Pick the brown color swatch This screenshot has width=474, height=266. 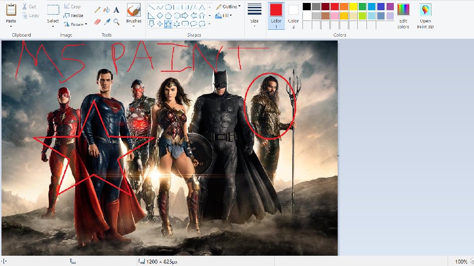tap(325, 16)
